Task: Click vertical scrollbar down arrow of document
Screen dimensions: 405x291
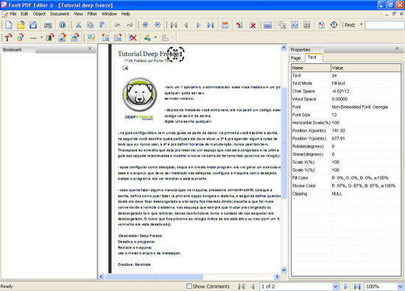Action: [x=283, y=270]
